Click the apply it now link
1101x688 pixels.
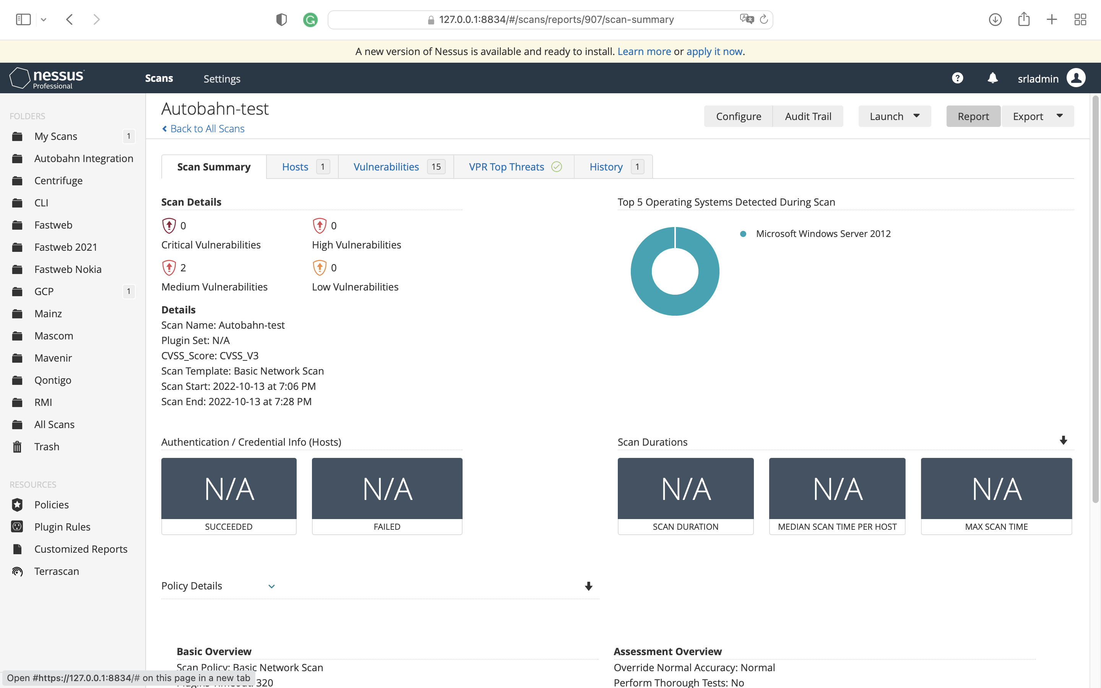[714, 52]
